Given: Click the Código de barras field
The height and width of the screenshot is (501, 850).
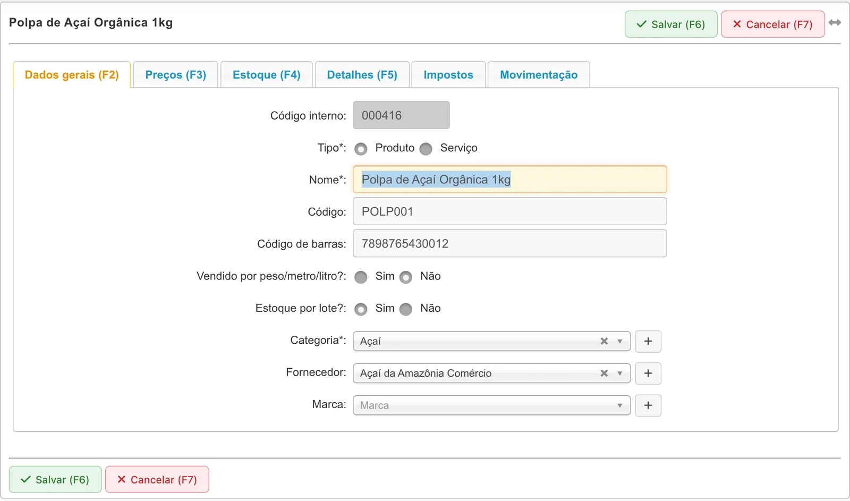Looking at the screenshot, I should 510,243.
